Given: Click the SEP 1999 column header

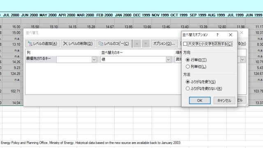Looking at the screenshot, I should (198, 15).
